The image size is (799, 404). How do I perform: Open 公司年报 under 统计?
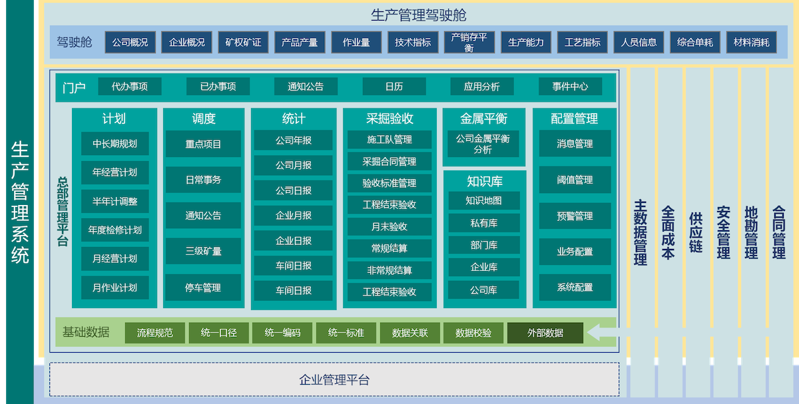point(294,140)
